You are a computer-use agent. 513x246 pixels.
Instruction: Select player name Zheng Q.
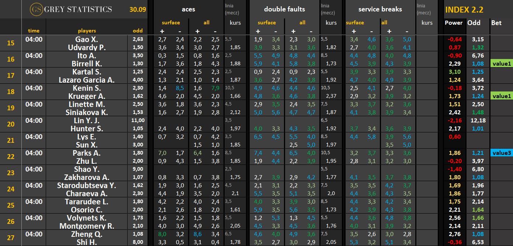(x=87, y=234)
